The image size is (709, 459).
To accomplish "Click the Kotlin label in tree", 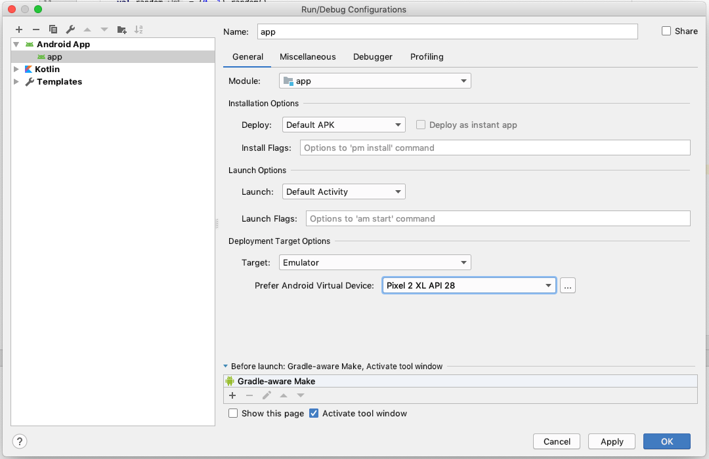I will click(47, 69).
